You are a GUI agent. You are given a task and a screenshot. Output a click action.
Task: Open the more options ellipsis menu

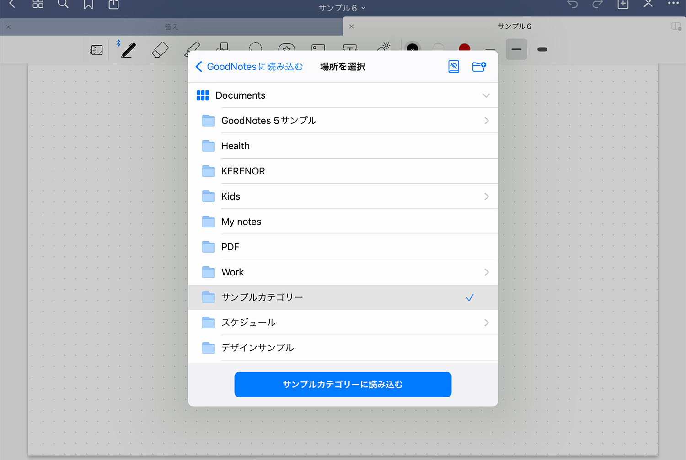click(673, 3)
